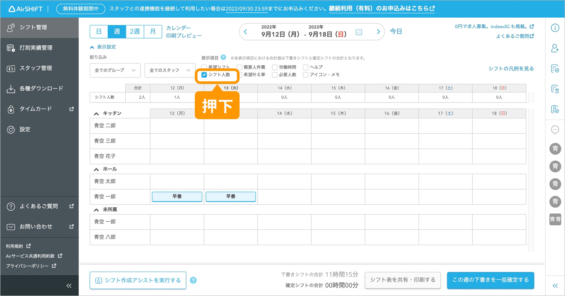Open スタッフ管理 in the sidebar

36,68
